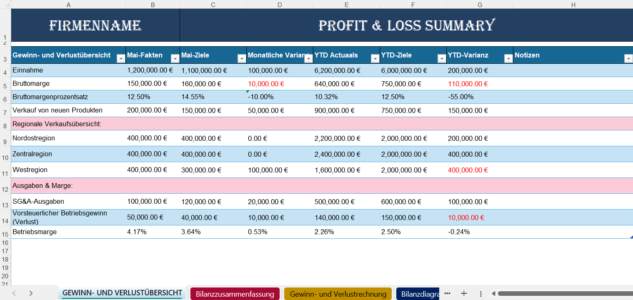The image size is (633, 300).
Task: Select the red Westregion YTD-Varianz cell
Action: [479, 170]
